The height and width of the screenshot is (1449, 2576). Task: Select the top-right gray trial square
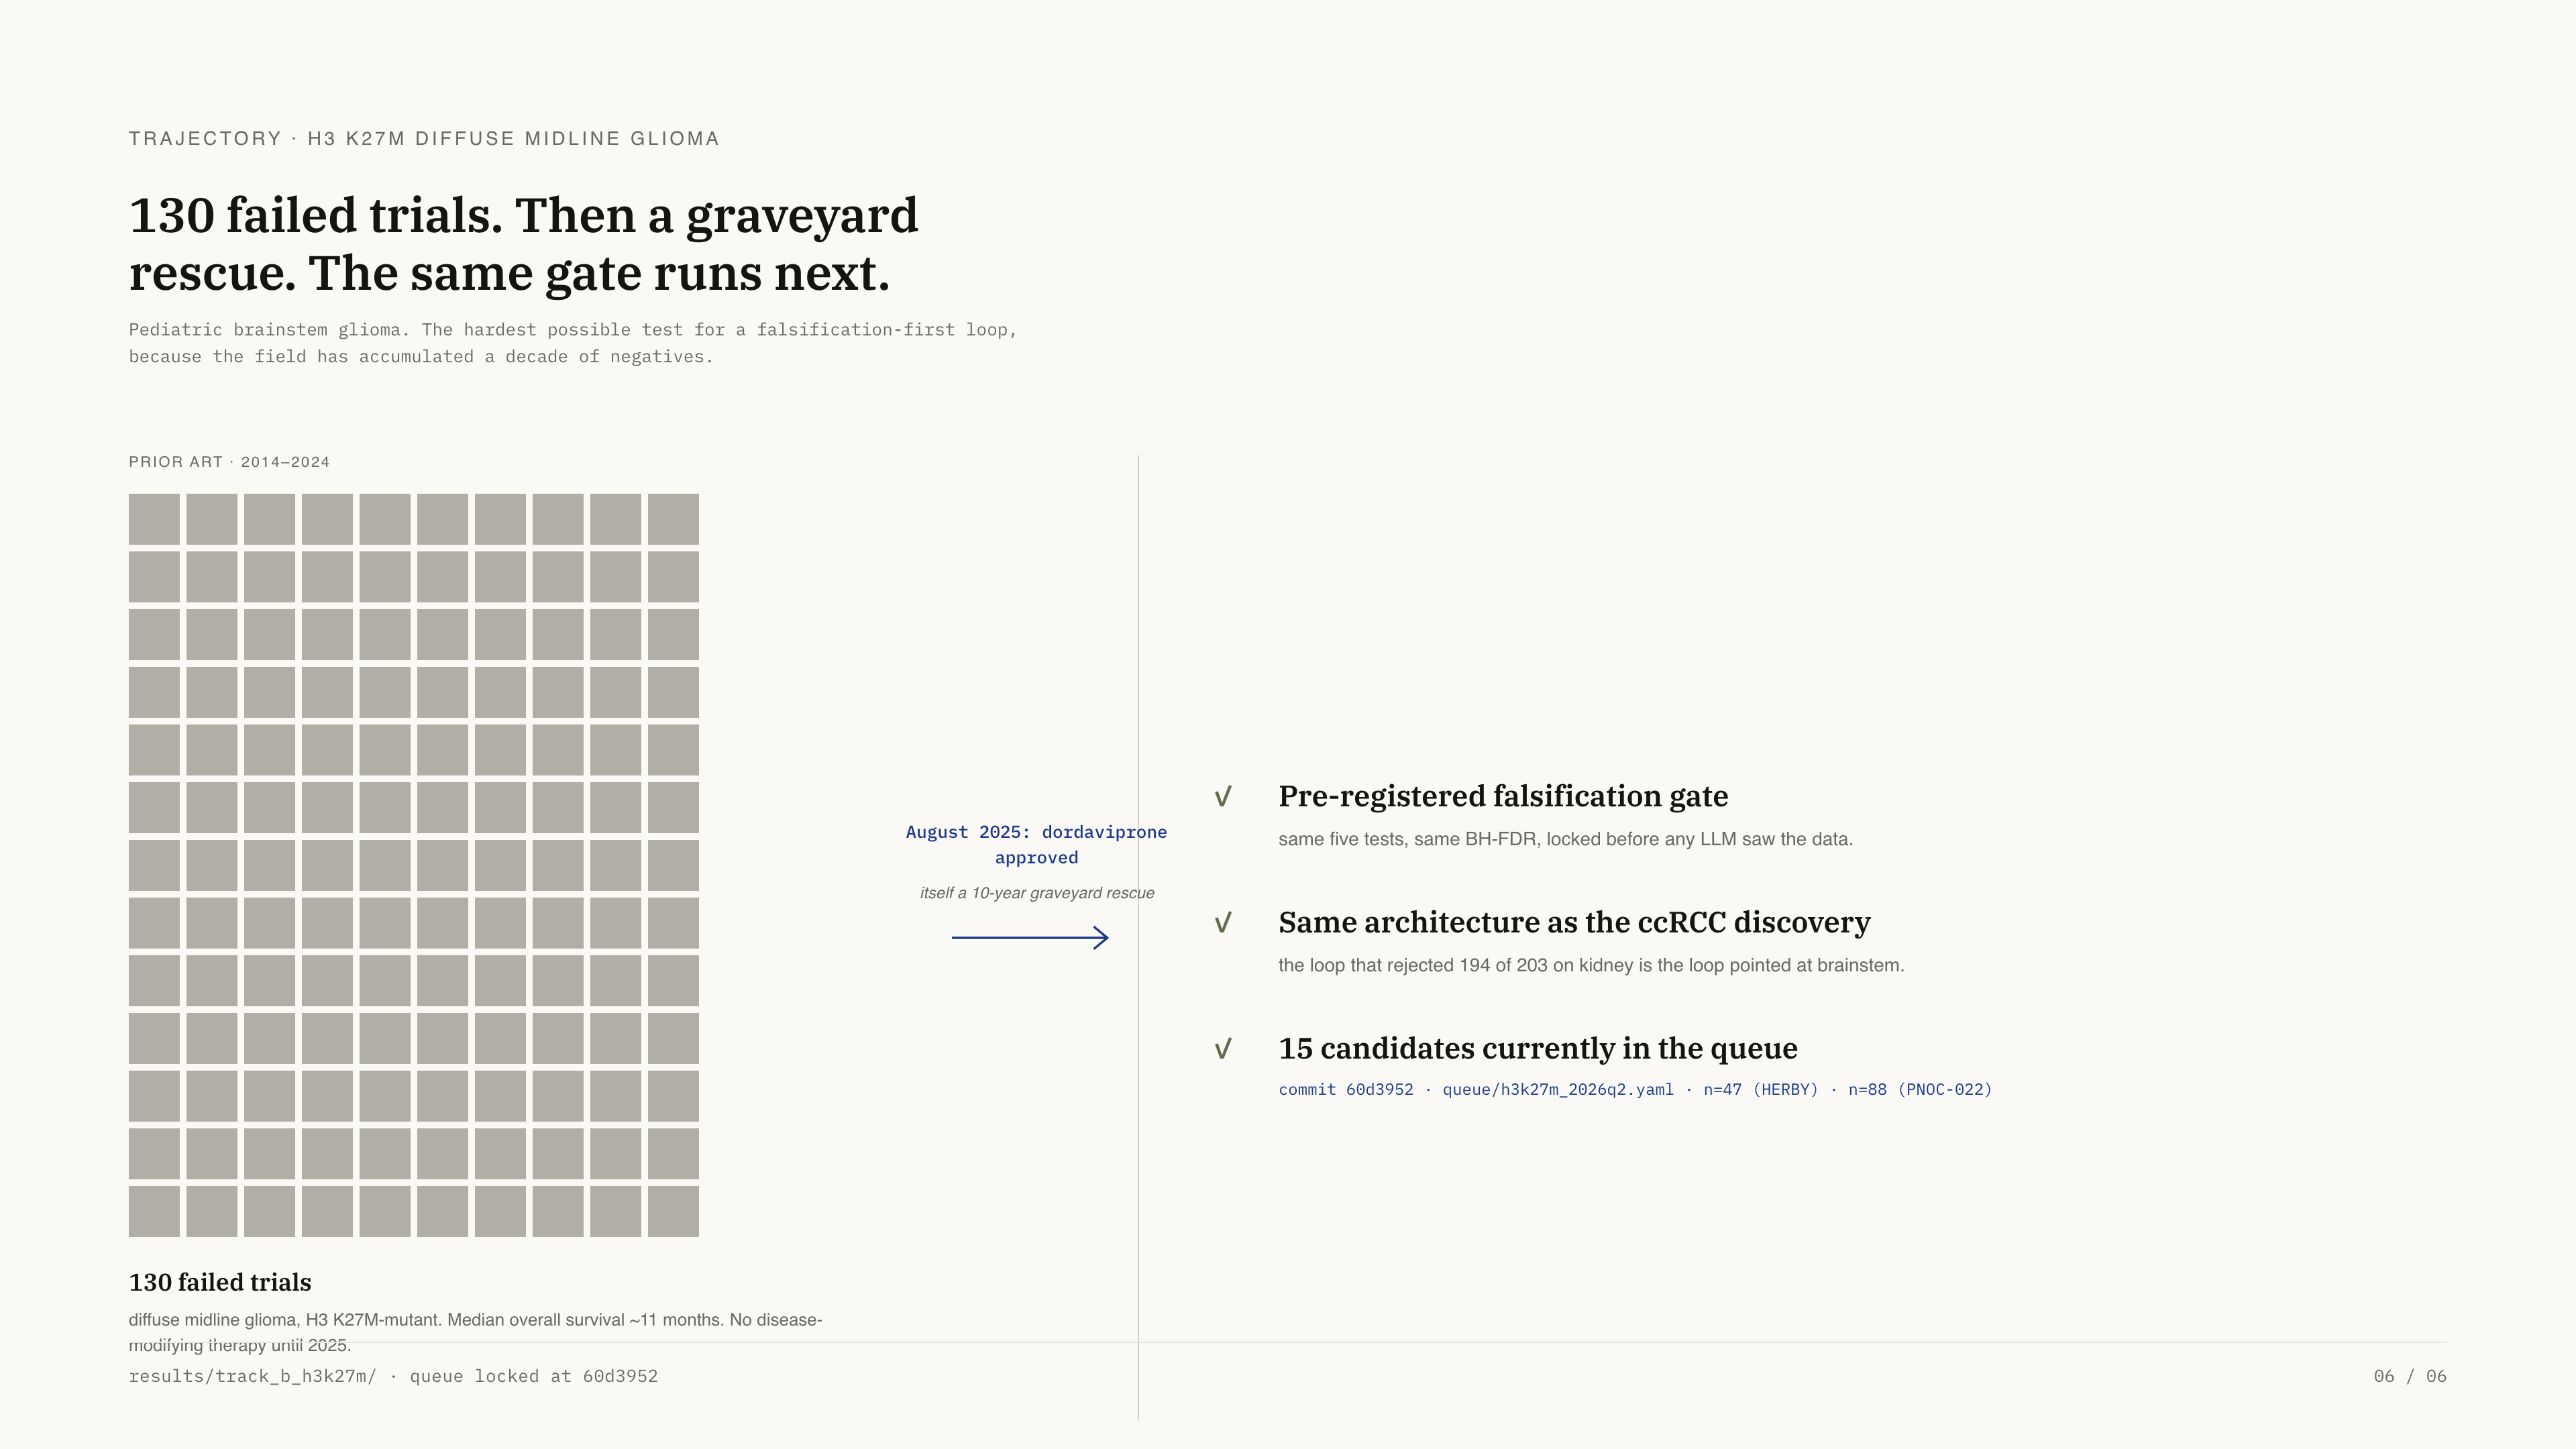(x=673, y=519)
